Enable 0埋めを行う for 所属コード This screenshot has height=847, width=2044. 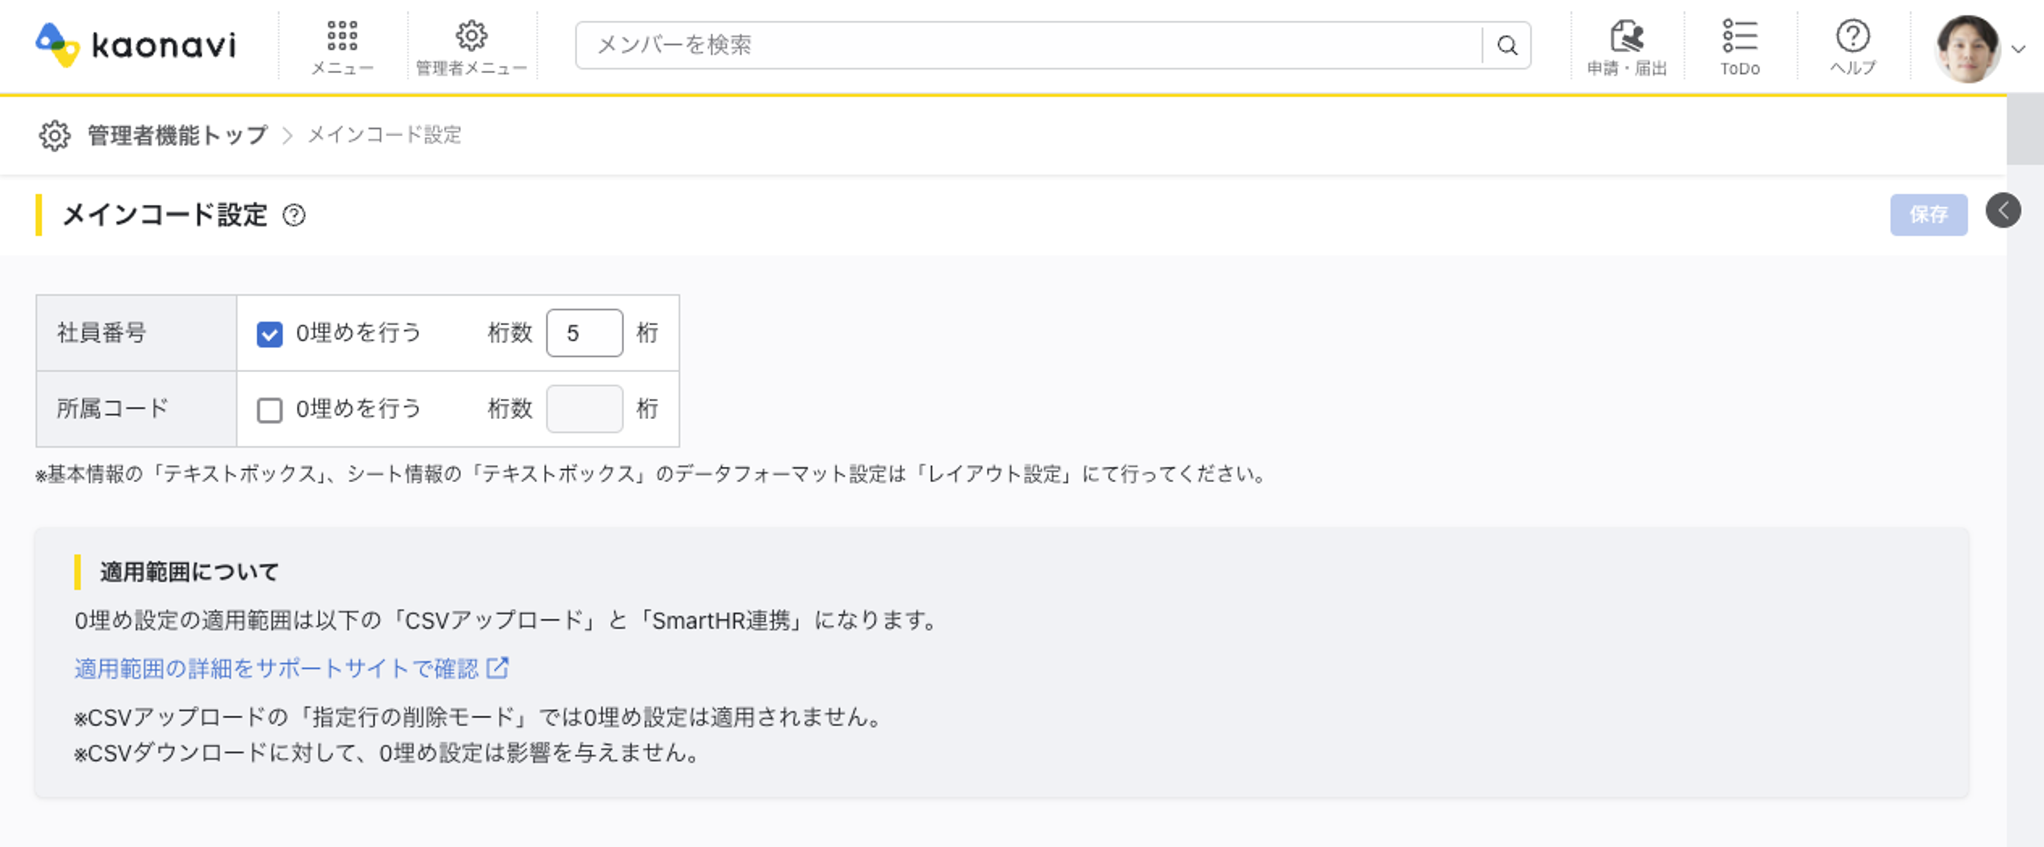tap(270, 409)
